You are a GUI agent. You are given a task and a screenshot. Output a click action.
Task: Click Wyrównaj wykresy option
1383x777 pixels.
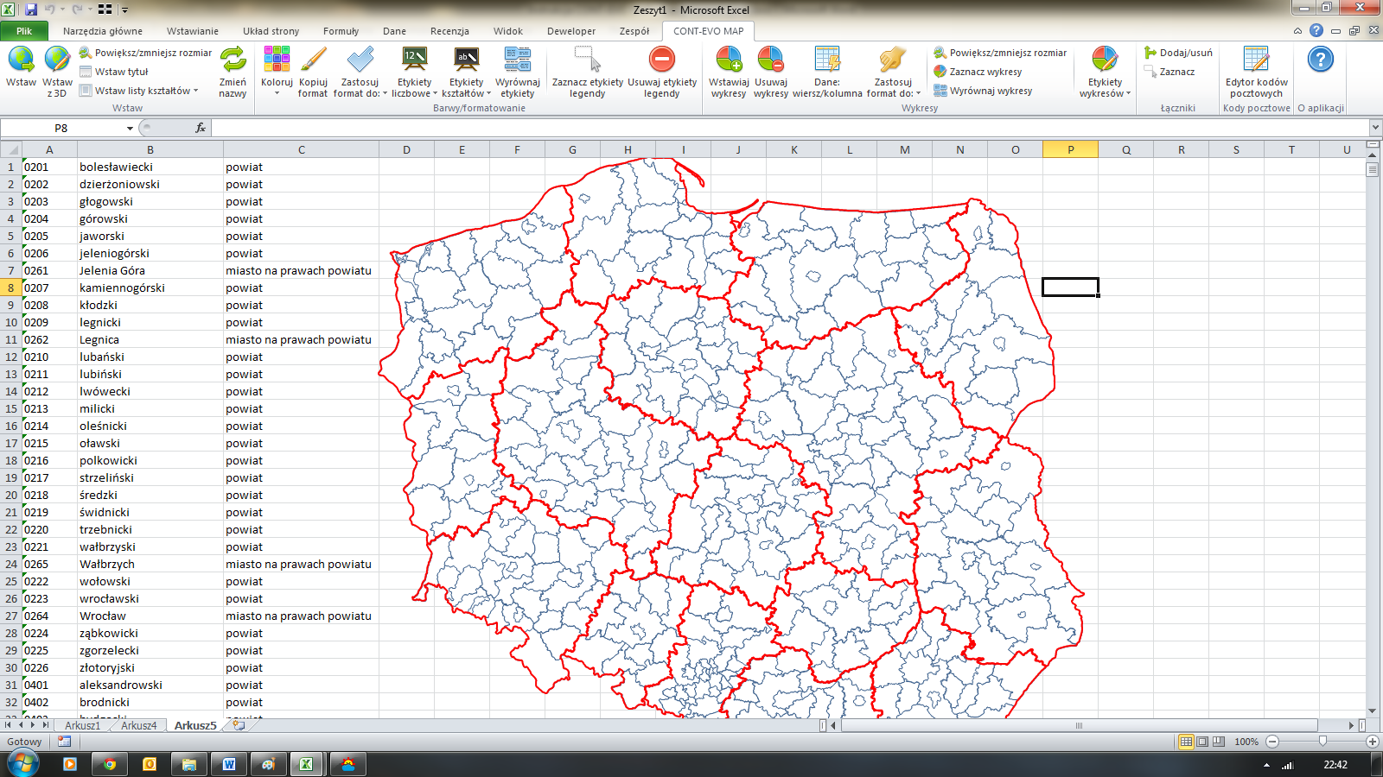(983, 91)
